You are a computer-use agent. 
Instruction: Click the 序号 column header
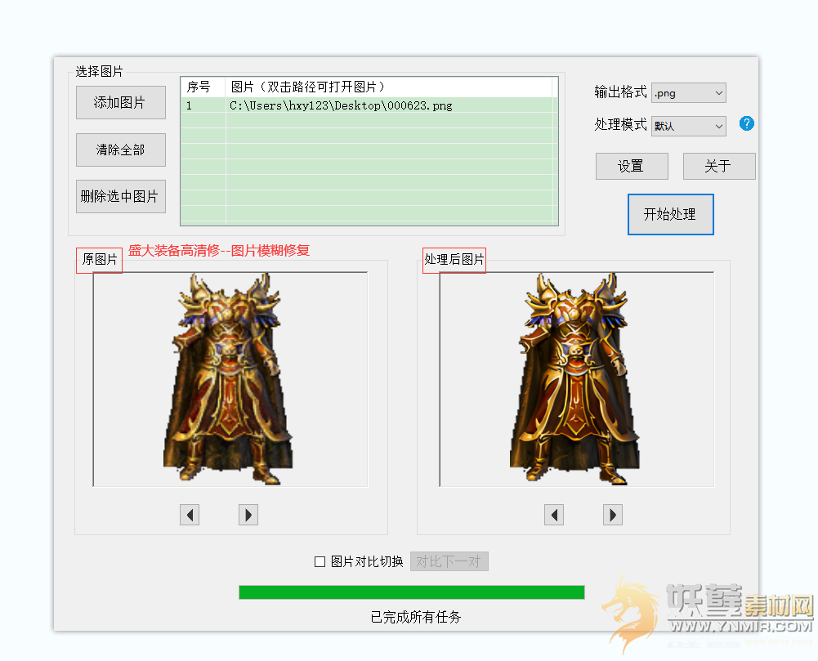[x=203, y=87]
